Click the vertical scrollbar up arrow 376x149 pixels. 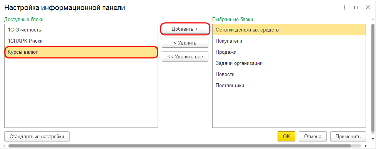[373, 19]
